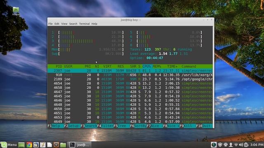Launch the notepad-and-pencil text editor icon

click(42, 145)
